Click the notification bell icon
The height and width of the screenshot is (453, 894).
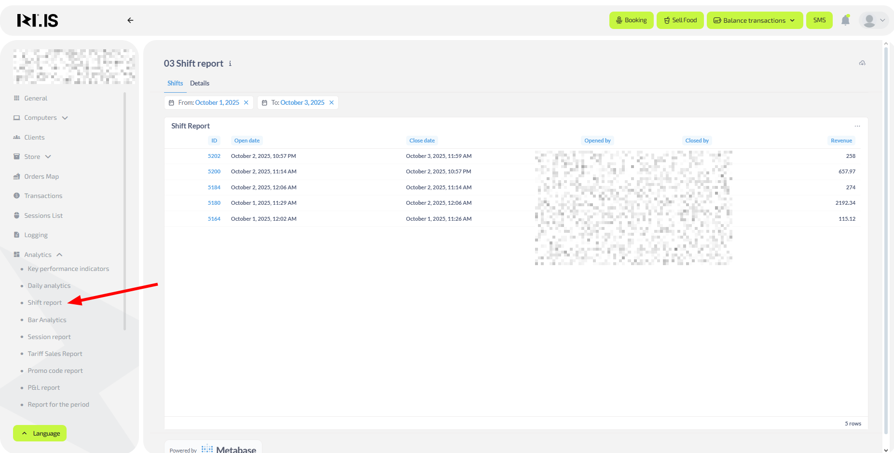845,20
